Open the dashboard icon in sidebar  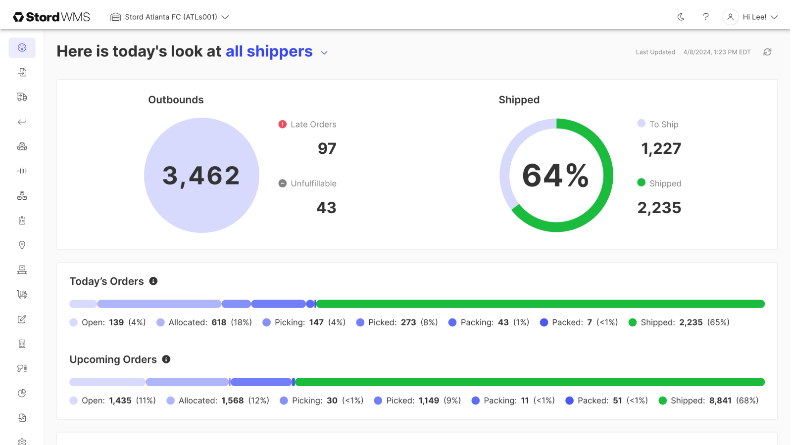tap(22, 47)
